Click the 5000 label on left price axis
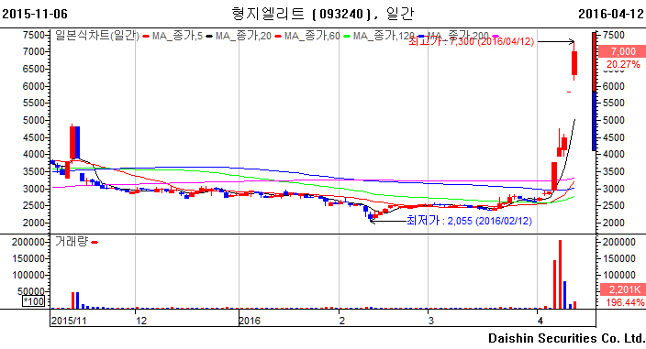 [x=33, y=120]
